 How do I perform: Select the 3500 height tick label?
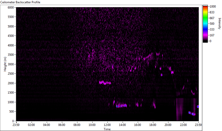pyautogui.click(x=10, y=55)
